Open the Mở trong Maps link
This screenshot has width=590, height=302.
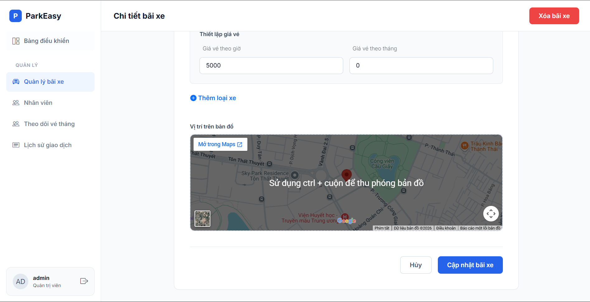coord(220,144)
